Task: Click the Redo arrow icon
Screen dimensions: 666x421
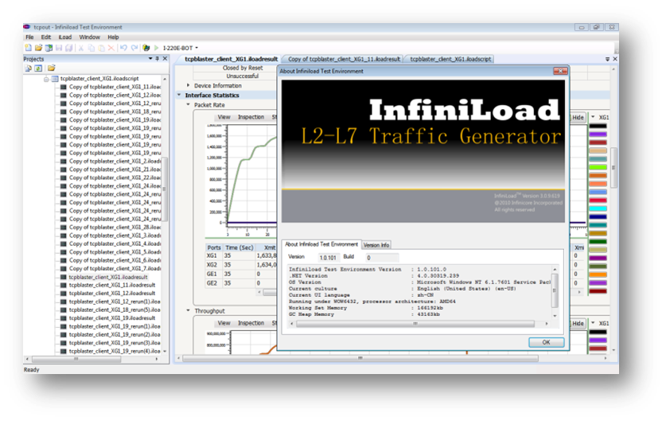Action: [134, 48]
